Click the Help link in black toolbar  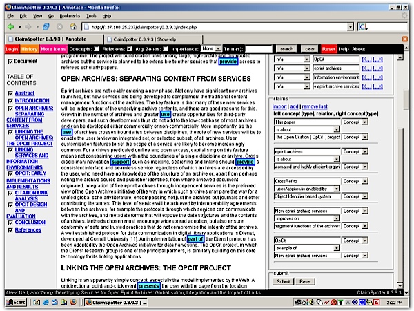click(x=344, y=49)
